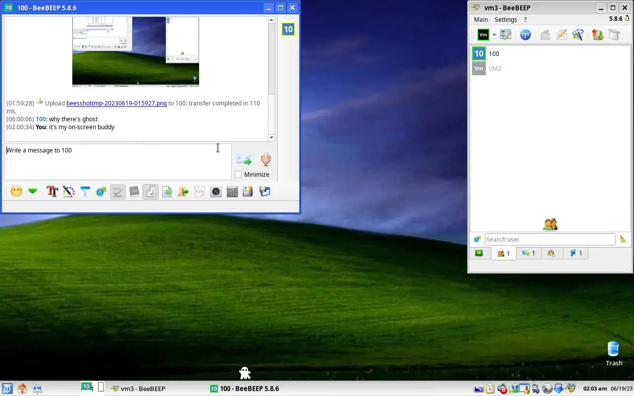
Task: Click the BeeBEEP bee tray icon
Action: 571,389
